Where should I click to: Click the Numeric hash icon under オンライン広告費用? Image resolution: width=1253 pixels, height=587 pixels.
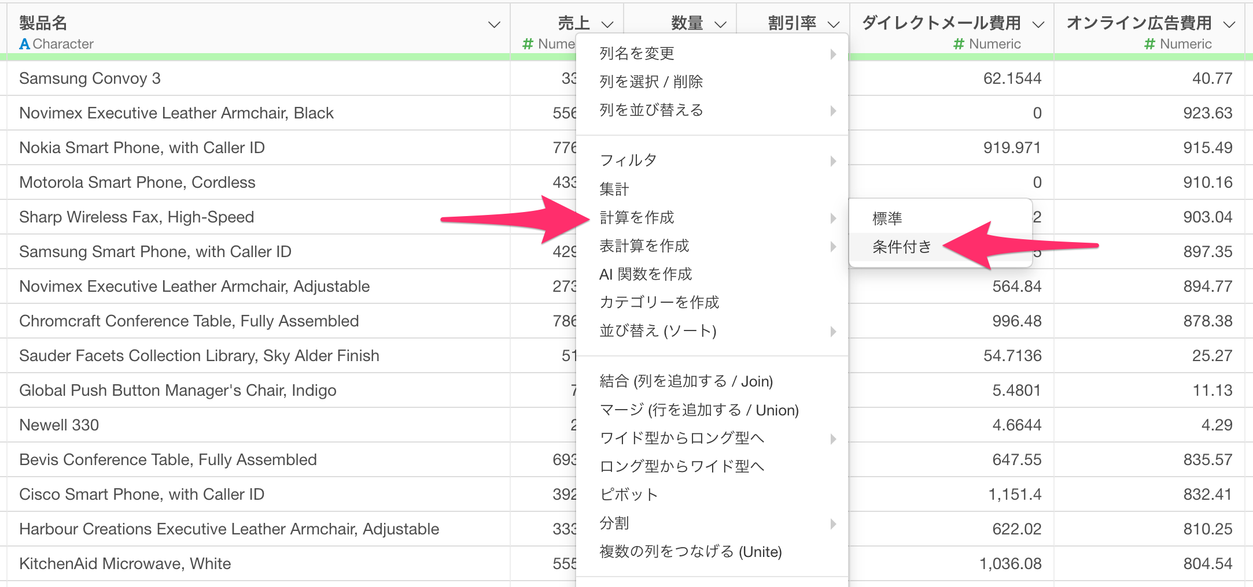click(x=1149, y=44)
